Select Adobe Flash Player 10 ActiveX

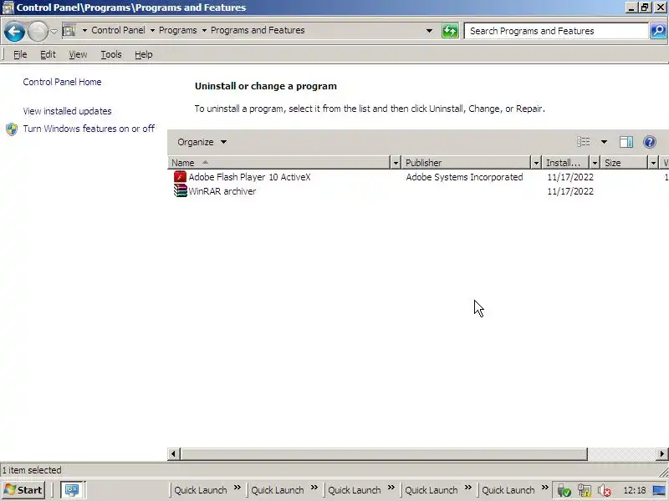coord(249,177)
